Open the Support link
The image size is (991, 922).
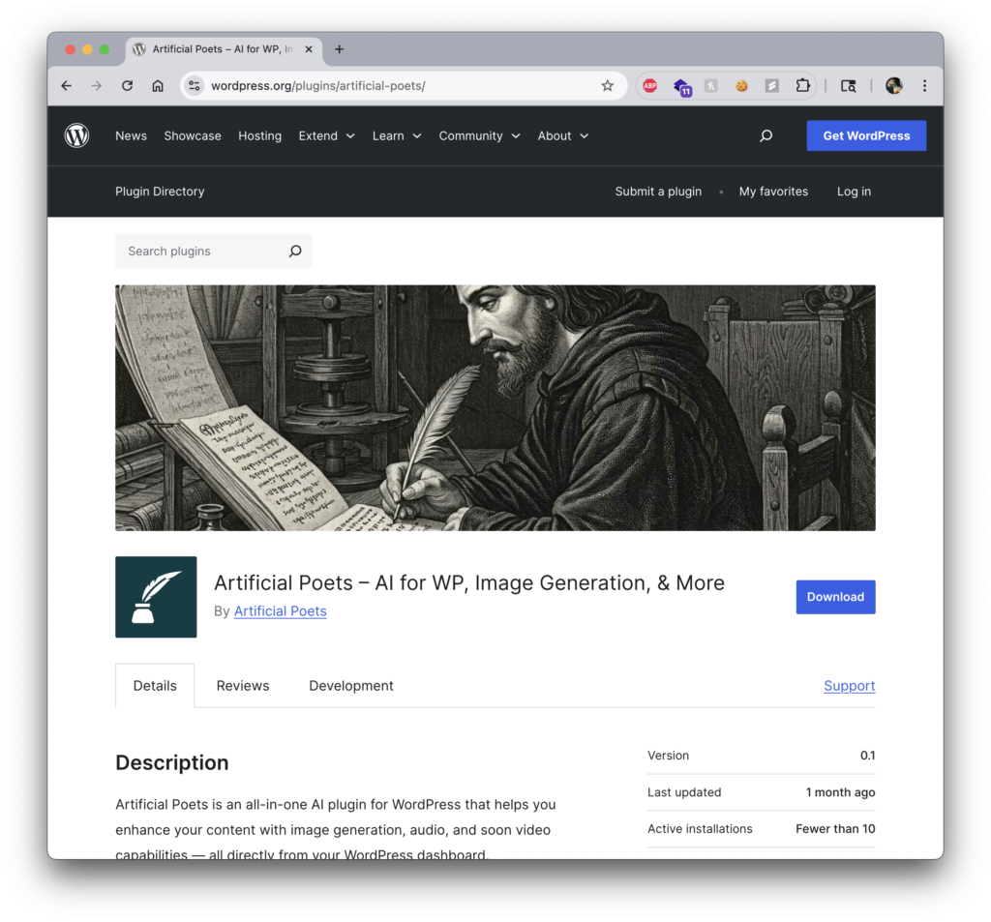pyautogui.click(x=849, y=686)
